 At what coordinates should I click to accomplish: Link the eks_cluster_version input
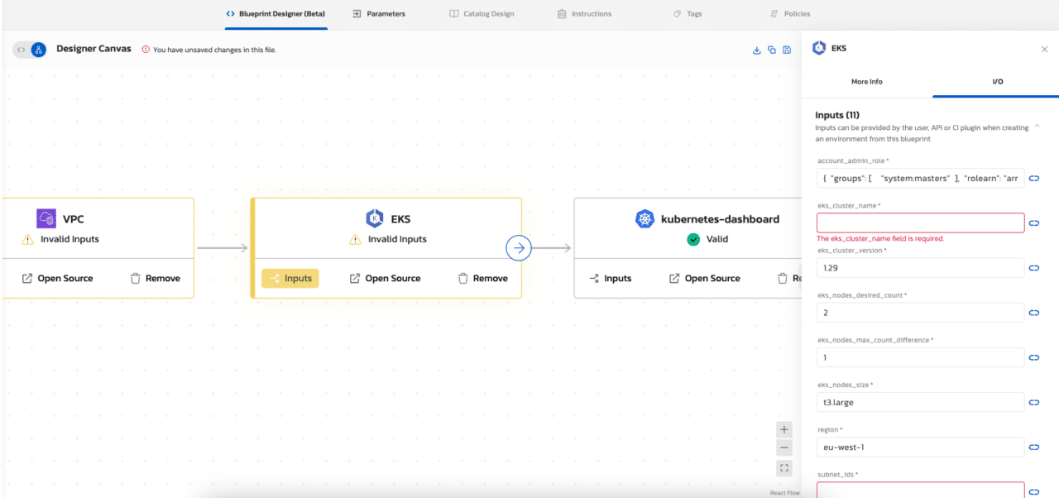[x=1034, y=268]
